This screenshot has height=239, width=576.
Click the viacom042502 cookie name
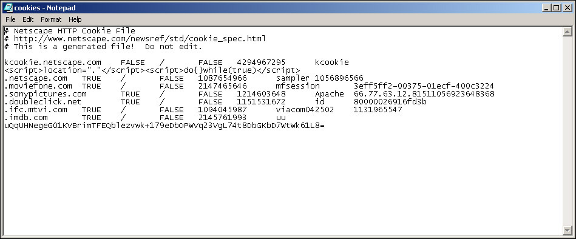[x=305, y=109]
